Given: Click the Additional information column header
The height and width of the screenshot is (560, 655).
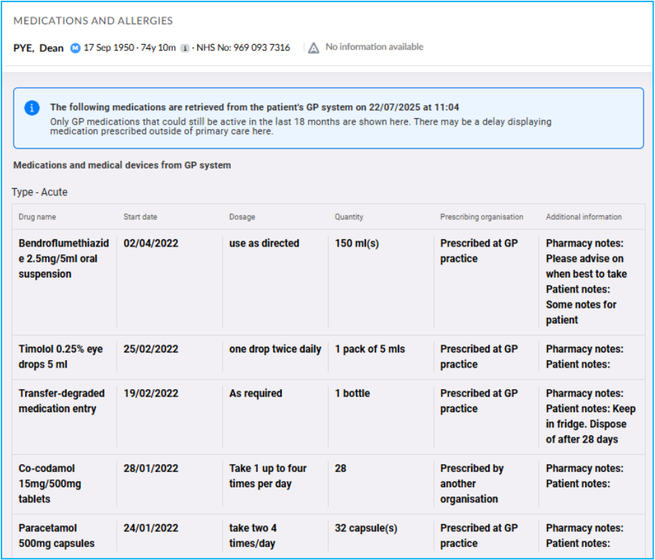Looking at the screenshot, I should click(x=583, y=217).
